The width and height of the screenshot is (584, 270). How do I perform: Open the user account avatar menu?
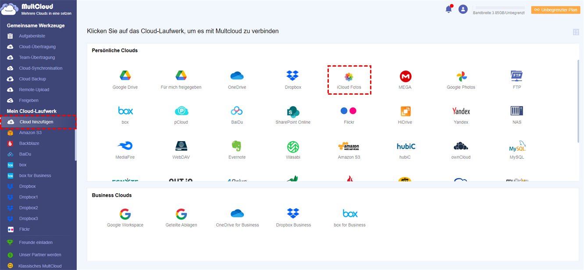pos(463,9)
